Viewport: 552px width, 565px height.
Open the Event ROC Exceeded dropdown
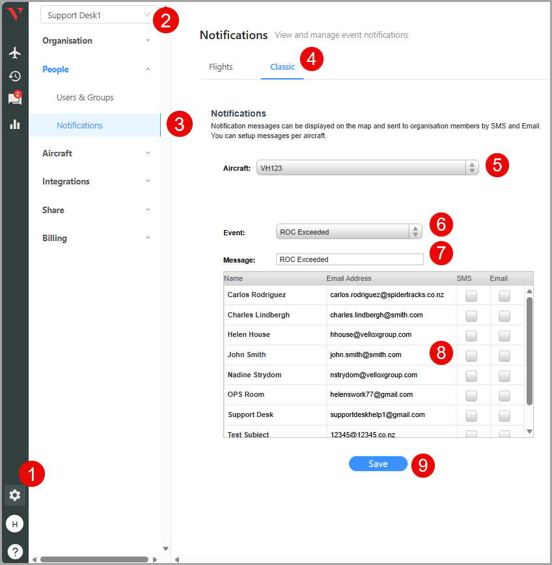pos(349,231)
